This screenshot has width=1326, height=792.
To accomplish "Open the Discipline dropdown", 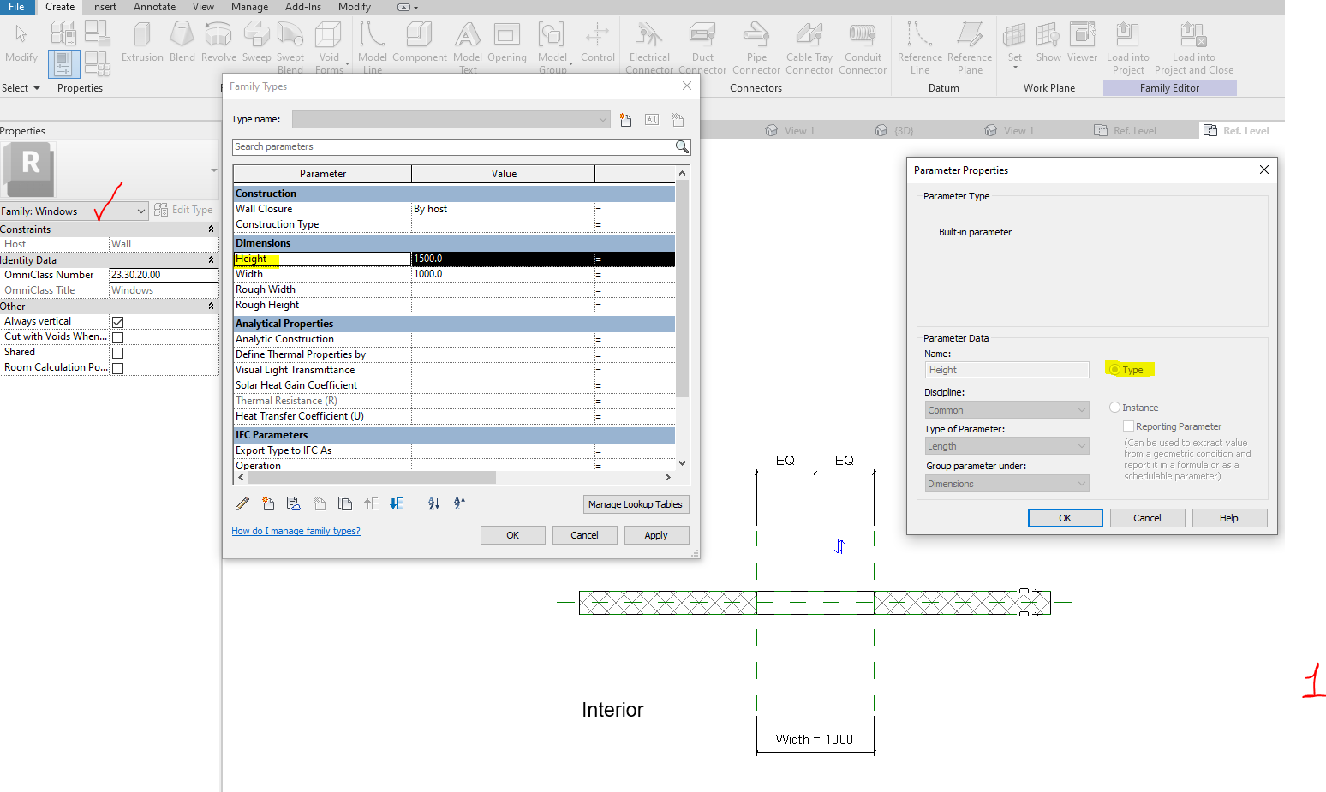I will point(1006,410).
